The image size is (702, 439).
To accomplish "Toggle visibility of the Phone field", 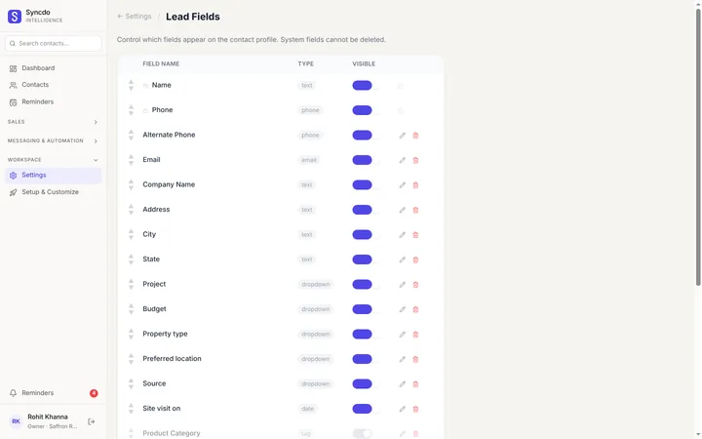I will pyautogui.click(x=362, y=110).
